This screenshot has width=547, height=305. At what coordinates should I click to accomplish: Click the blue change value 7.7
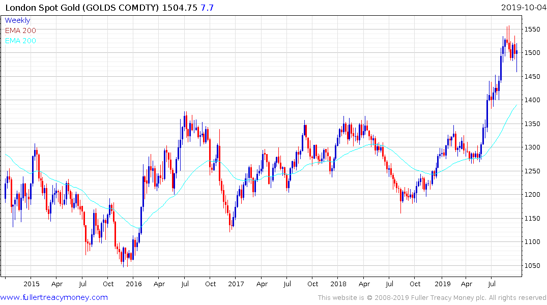[x=207, y=8]
